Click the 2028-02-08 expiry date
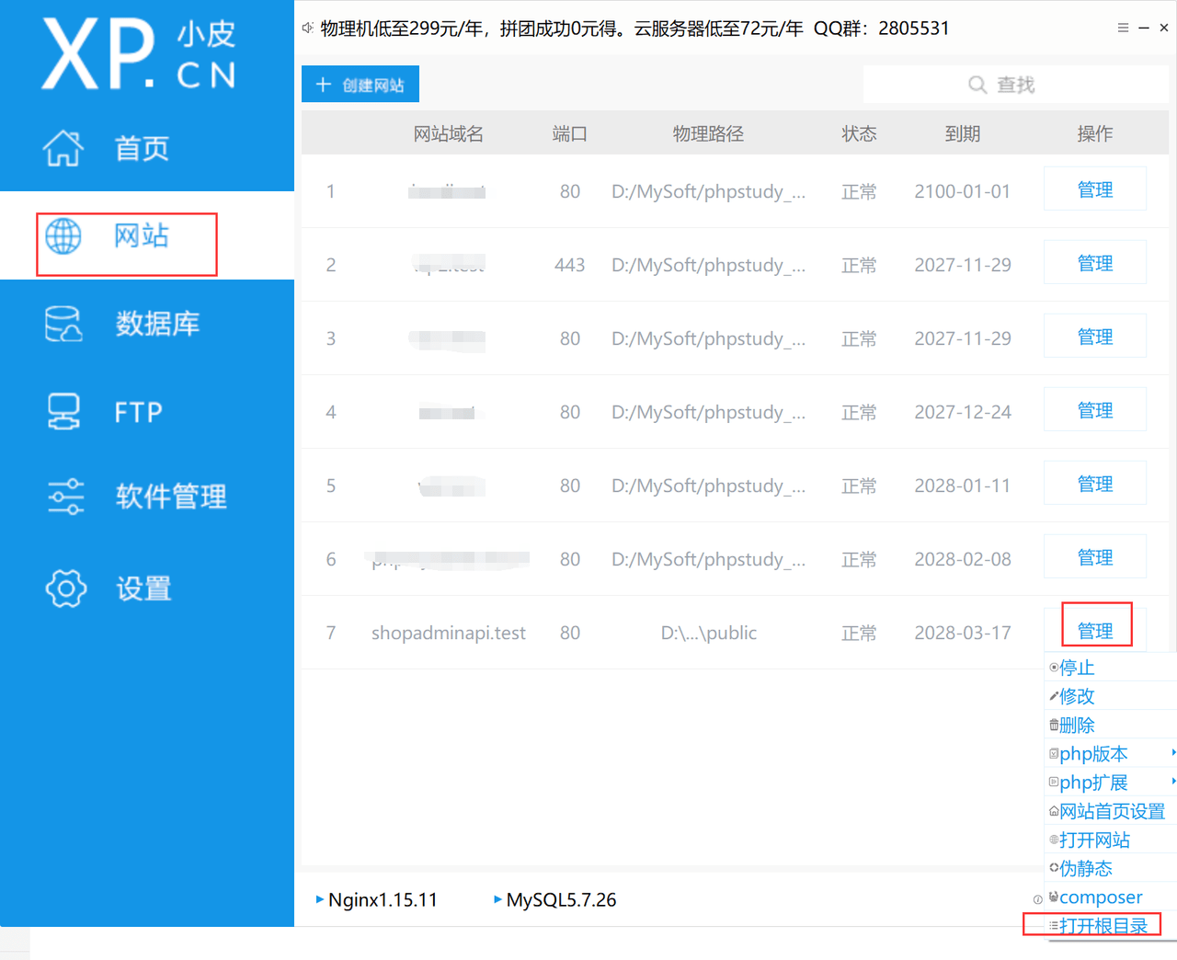1177x960 pixels. pos(963,559)
